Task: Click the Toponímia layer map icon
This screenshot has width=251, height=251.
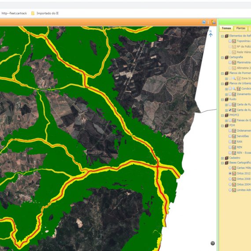Action: (234, 41)
